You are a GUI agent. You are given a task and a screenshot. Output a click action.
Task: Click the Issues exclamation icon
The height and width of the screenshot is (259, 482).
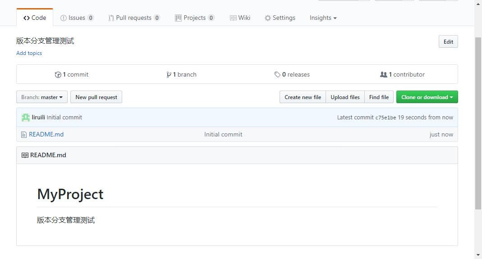[x=63, y=18]
